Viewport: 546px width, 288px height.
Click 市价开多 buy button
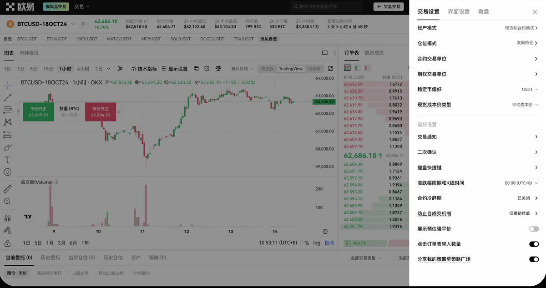38,112
